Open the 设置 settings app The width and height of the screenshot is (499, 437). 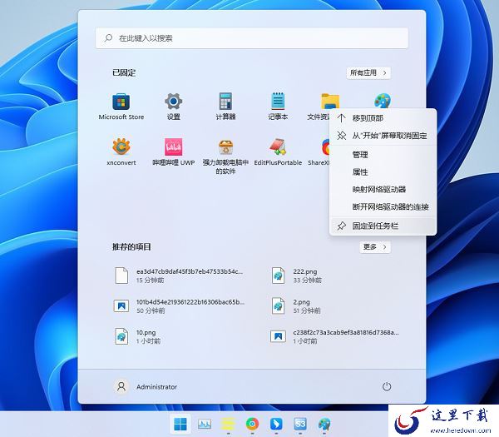click(174, 107)
